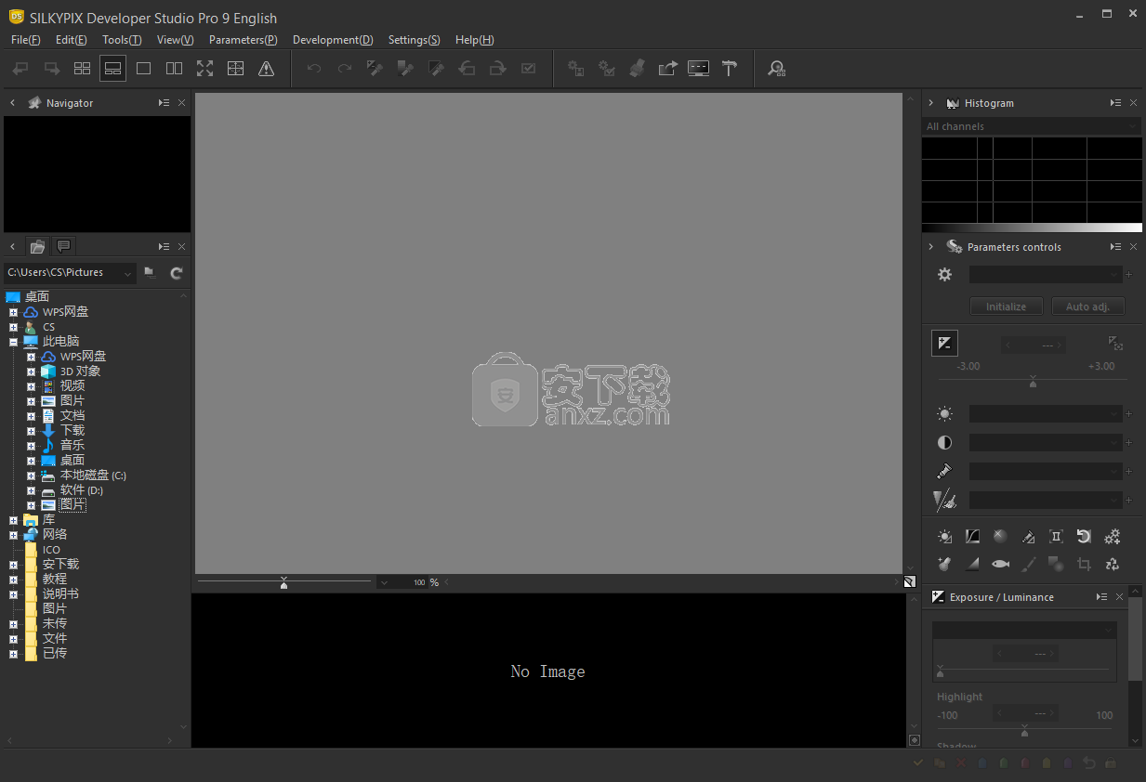This screenshot has width=1146, height=782.
Task: Open the All channels histogram dropdown
Action: [1032, 126]
